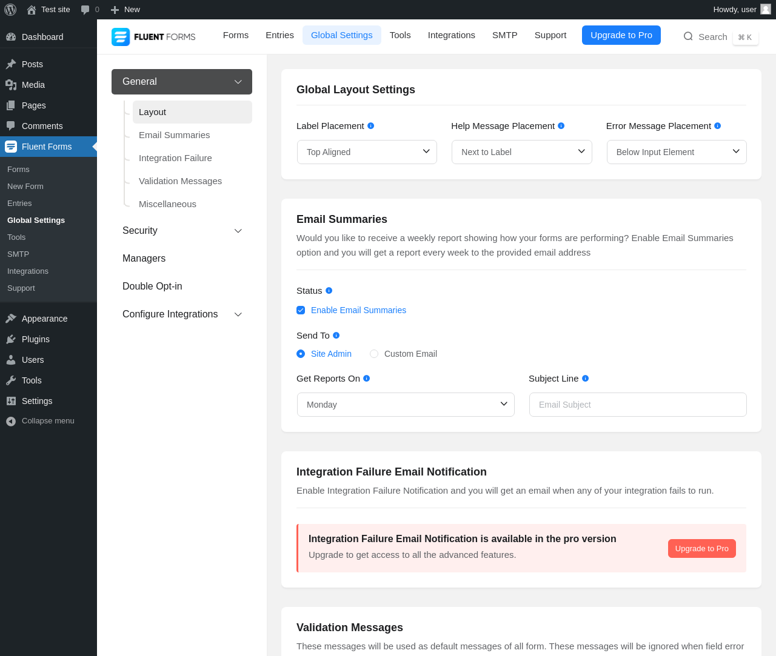Click the Plugins icon in the sidebar
776x656 pixels.
click(11, 339)
